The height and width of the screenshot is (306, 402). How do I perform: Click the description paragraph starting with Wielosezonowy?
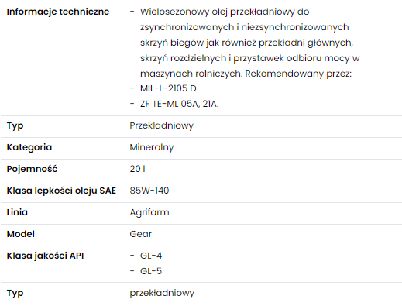[249, 43]
